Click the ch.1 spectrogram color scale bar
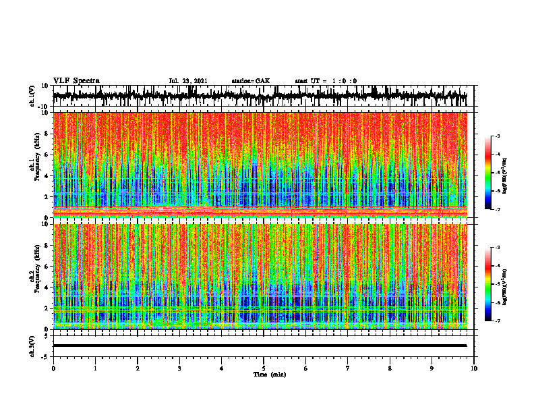Screen dimensions: 534x413 coord(487,173)
